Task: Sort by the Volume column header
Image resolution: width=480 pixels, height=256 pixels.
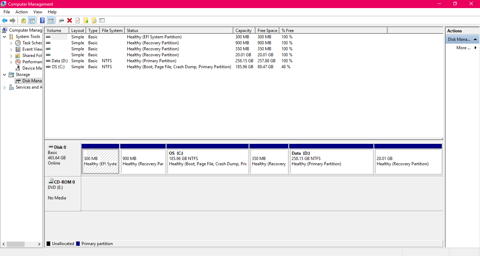Action: coord(57,31)
